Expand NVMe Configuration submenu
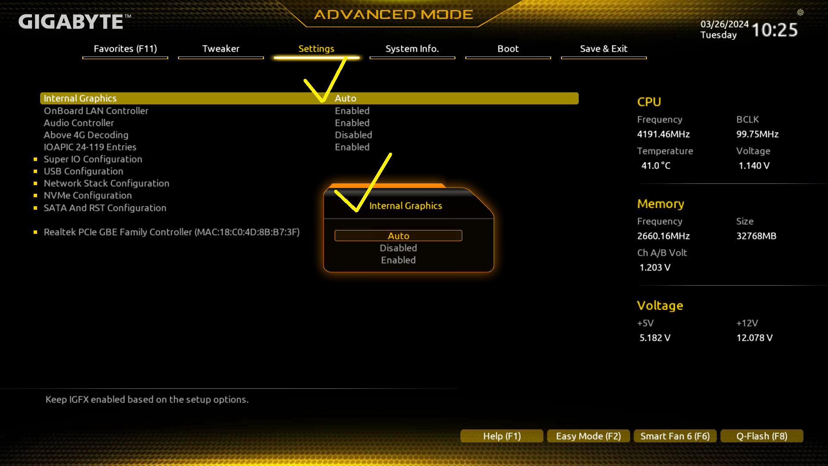This screenshot has width=828, height=466. (x=88, y=195)
